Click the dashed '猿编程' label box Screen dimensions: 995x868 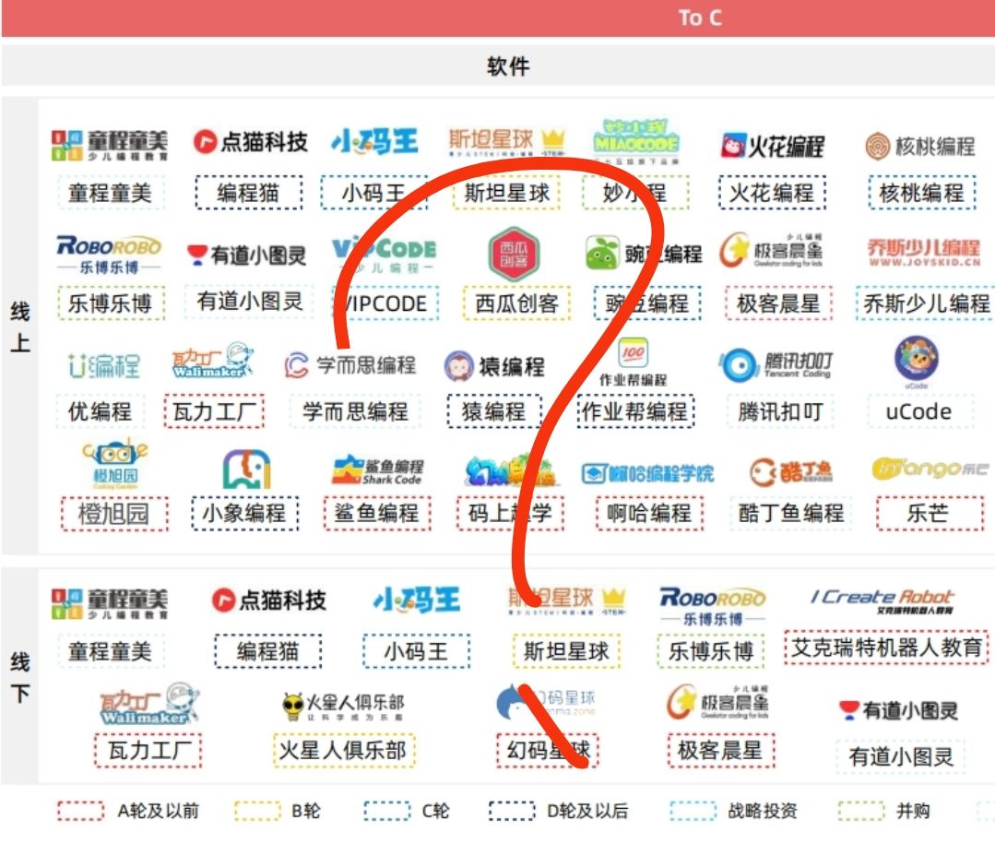493,411
